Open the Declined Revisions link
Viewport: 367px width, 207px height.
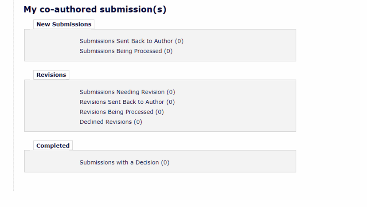105,122
